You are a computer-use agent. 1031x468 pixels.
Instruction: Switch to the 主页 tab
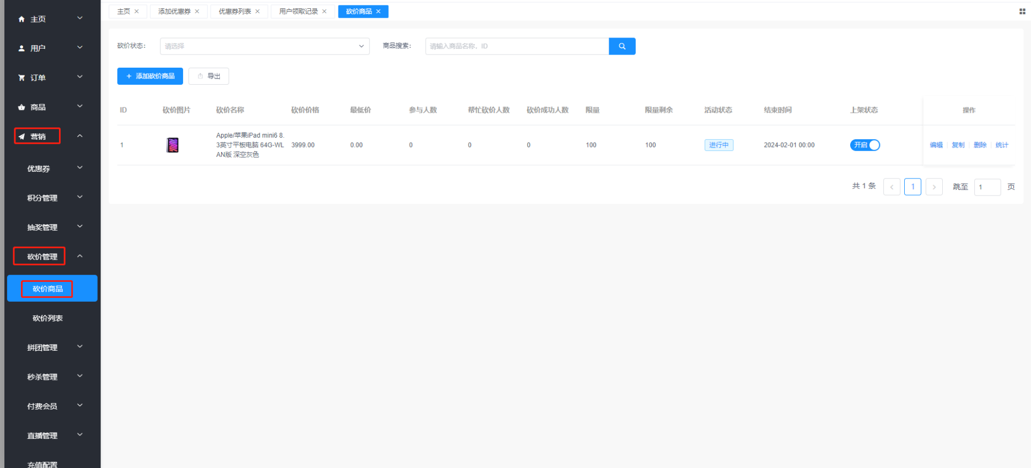(x=123, y=12)
